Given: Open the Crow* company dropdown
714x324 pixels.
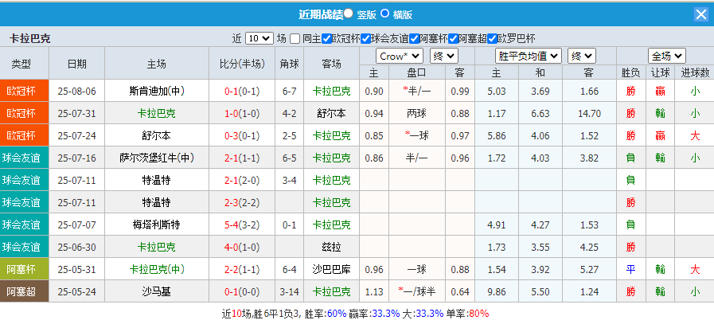Looking at the screenshot, I should [400, 56].
